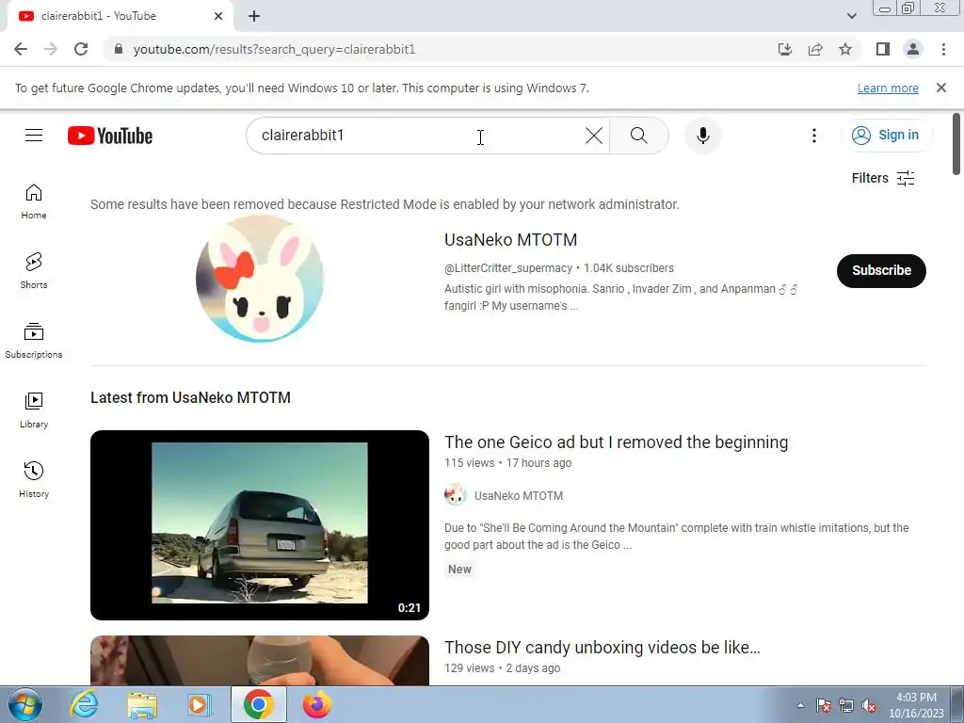Click the YouTube logo
Viewport: 964px width, 723px height.
110,136
